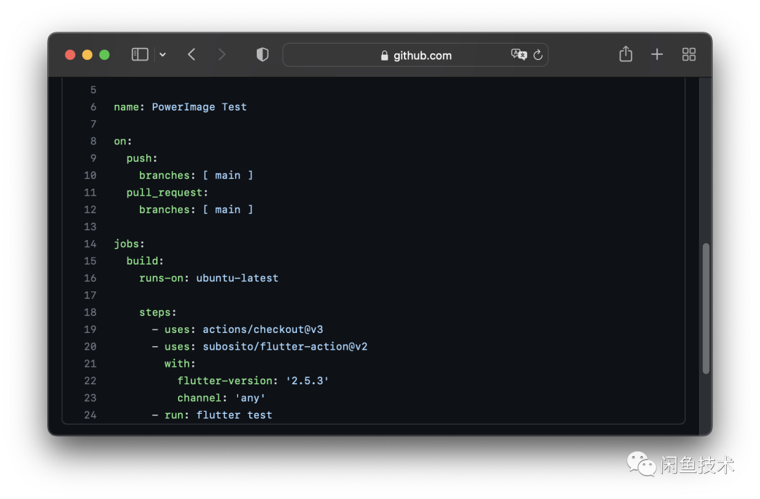The width and height of the screenshot is (760, 499).
Task: Click 'runs-on: ubuntu-latest' line
Action: pos(209,278)
